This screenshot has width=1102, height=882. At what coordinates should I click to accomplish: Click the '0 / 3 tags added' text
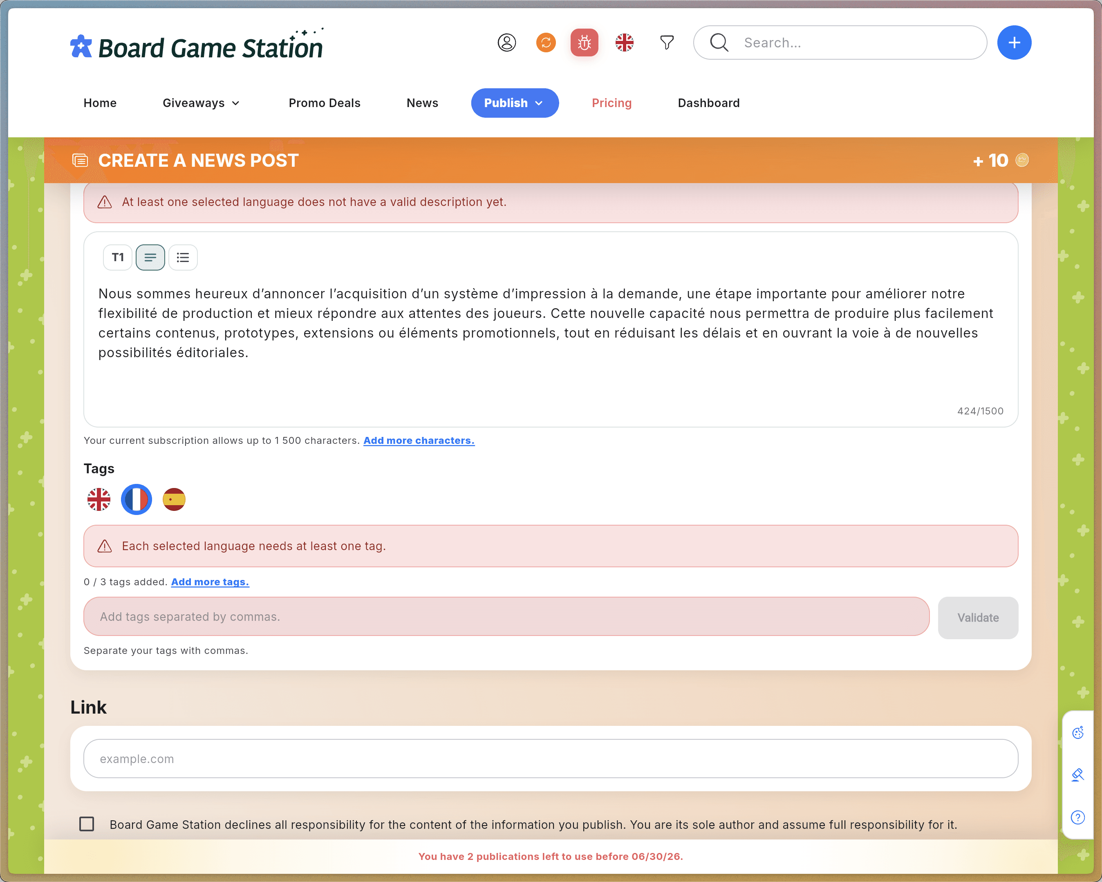125,582
